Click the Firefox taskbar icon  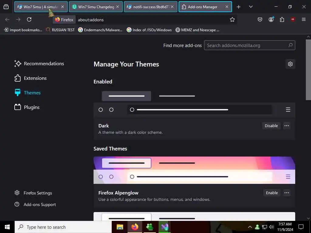pyautogui.click(x=135, y=227)
